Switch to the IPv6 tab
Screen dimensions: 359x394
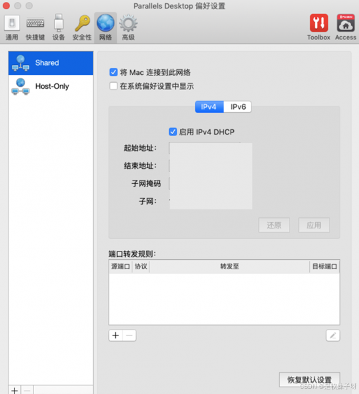[238, 107]
